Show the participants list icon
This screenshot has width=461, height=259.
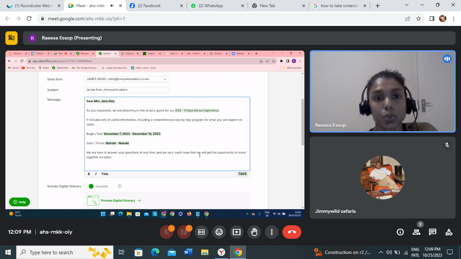pos(416,232)
